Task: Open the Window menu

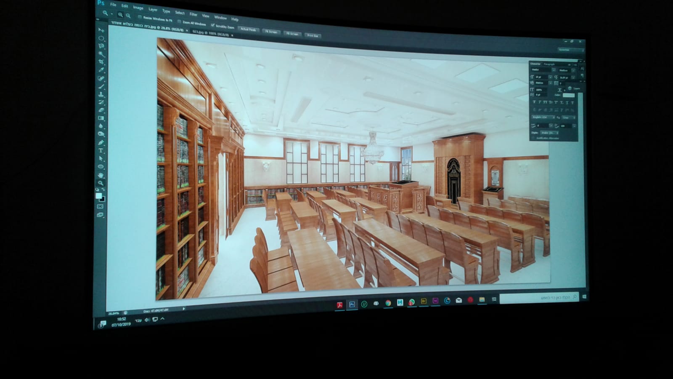Action: coord(220,17)
